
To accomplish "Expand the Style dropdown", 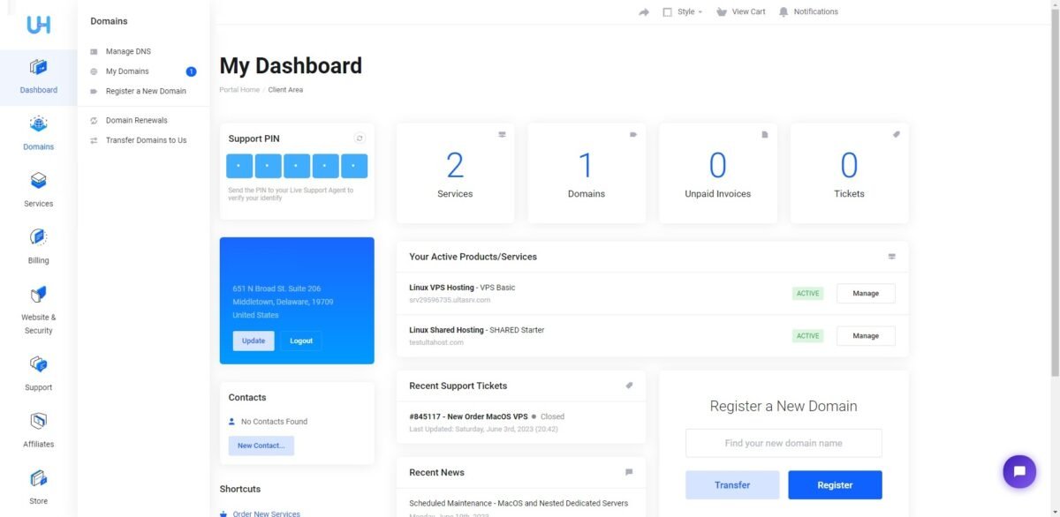I will [x=683, y=12].
